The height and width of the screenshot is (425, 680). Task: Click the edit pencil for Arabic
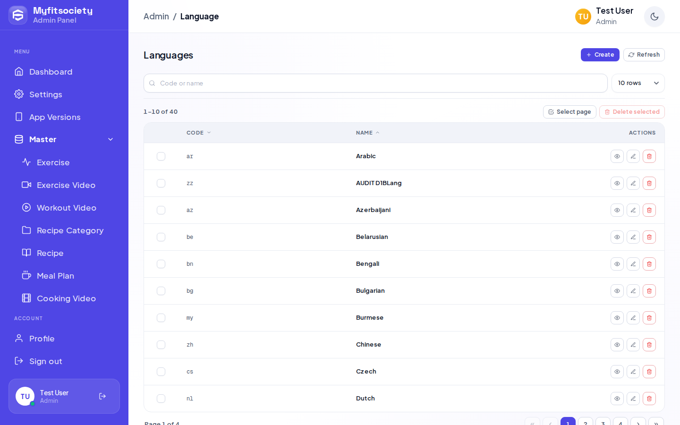[x=633, y=156]
